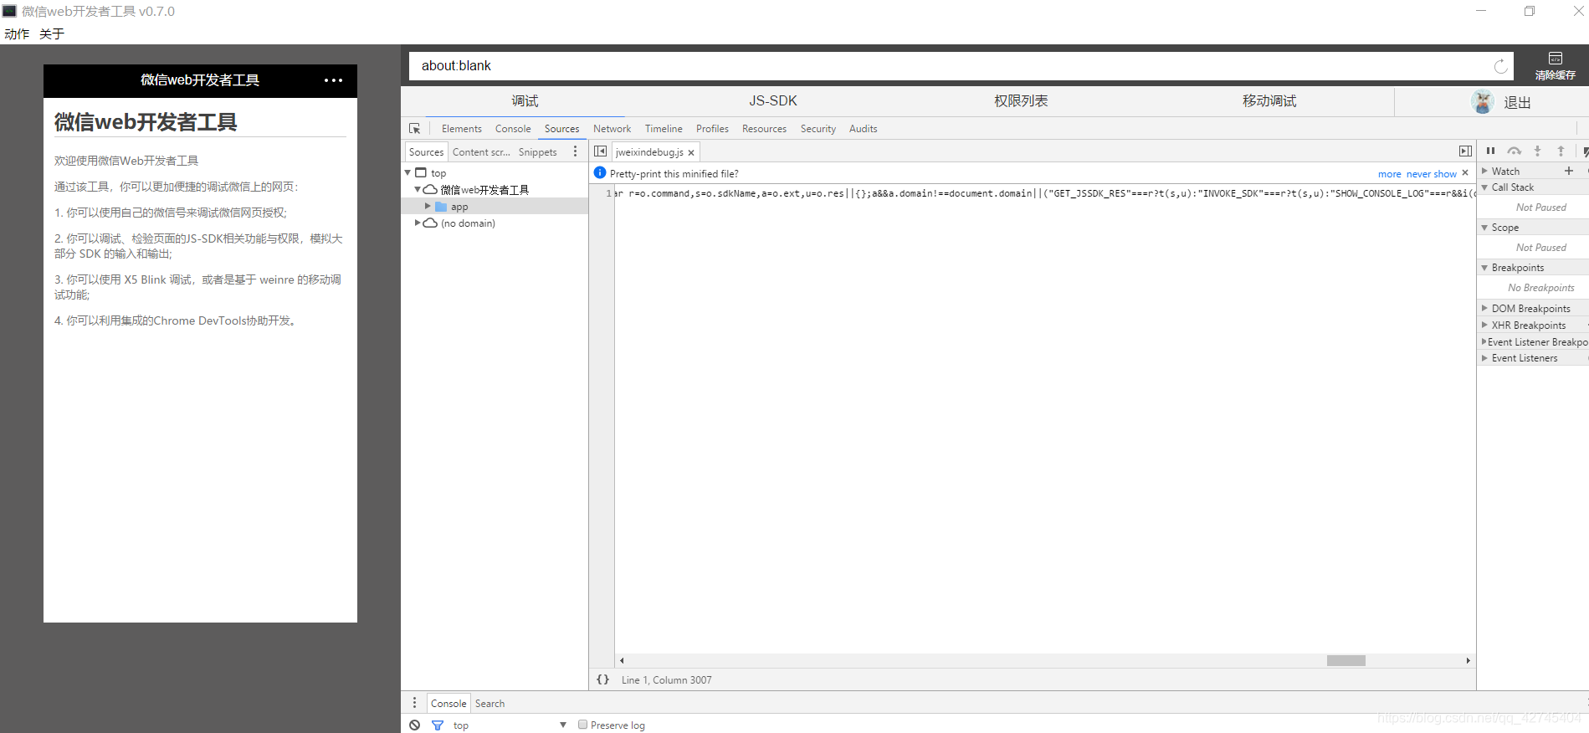
Task: Toggle the debugger sidebar pane
Action: coord(1465,151)
